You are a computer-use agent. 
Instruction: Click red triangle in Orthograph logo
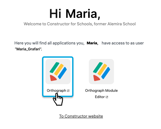tap(53, 78)
